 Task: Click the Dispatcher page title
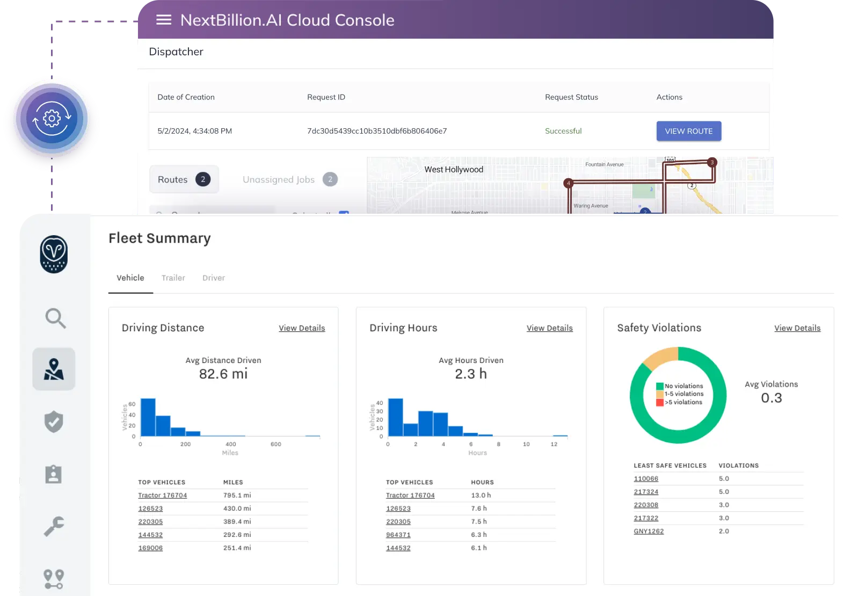pos(176,52)
